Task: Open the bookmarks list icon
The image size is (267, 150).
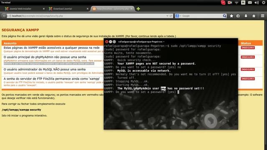Action: pos(238,16)
